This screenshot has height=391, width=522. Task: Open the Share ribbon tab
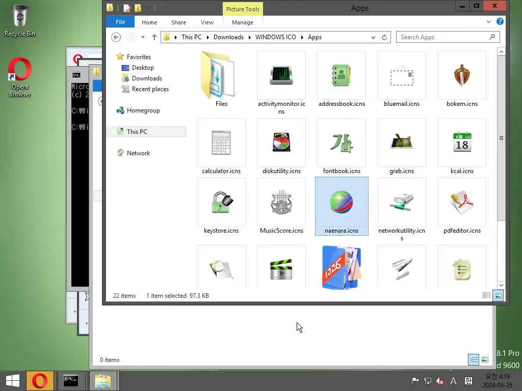pos(178,22)
